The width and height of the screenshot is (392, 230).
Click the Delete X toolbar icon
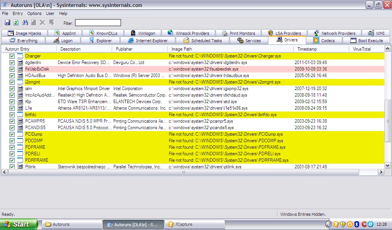(42, 23)
